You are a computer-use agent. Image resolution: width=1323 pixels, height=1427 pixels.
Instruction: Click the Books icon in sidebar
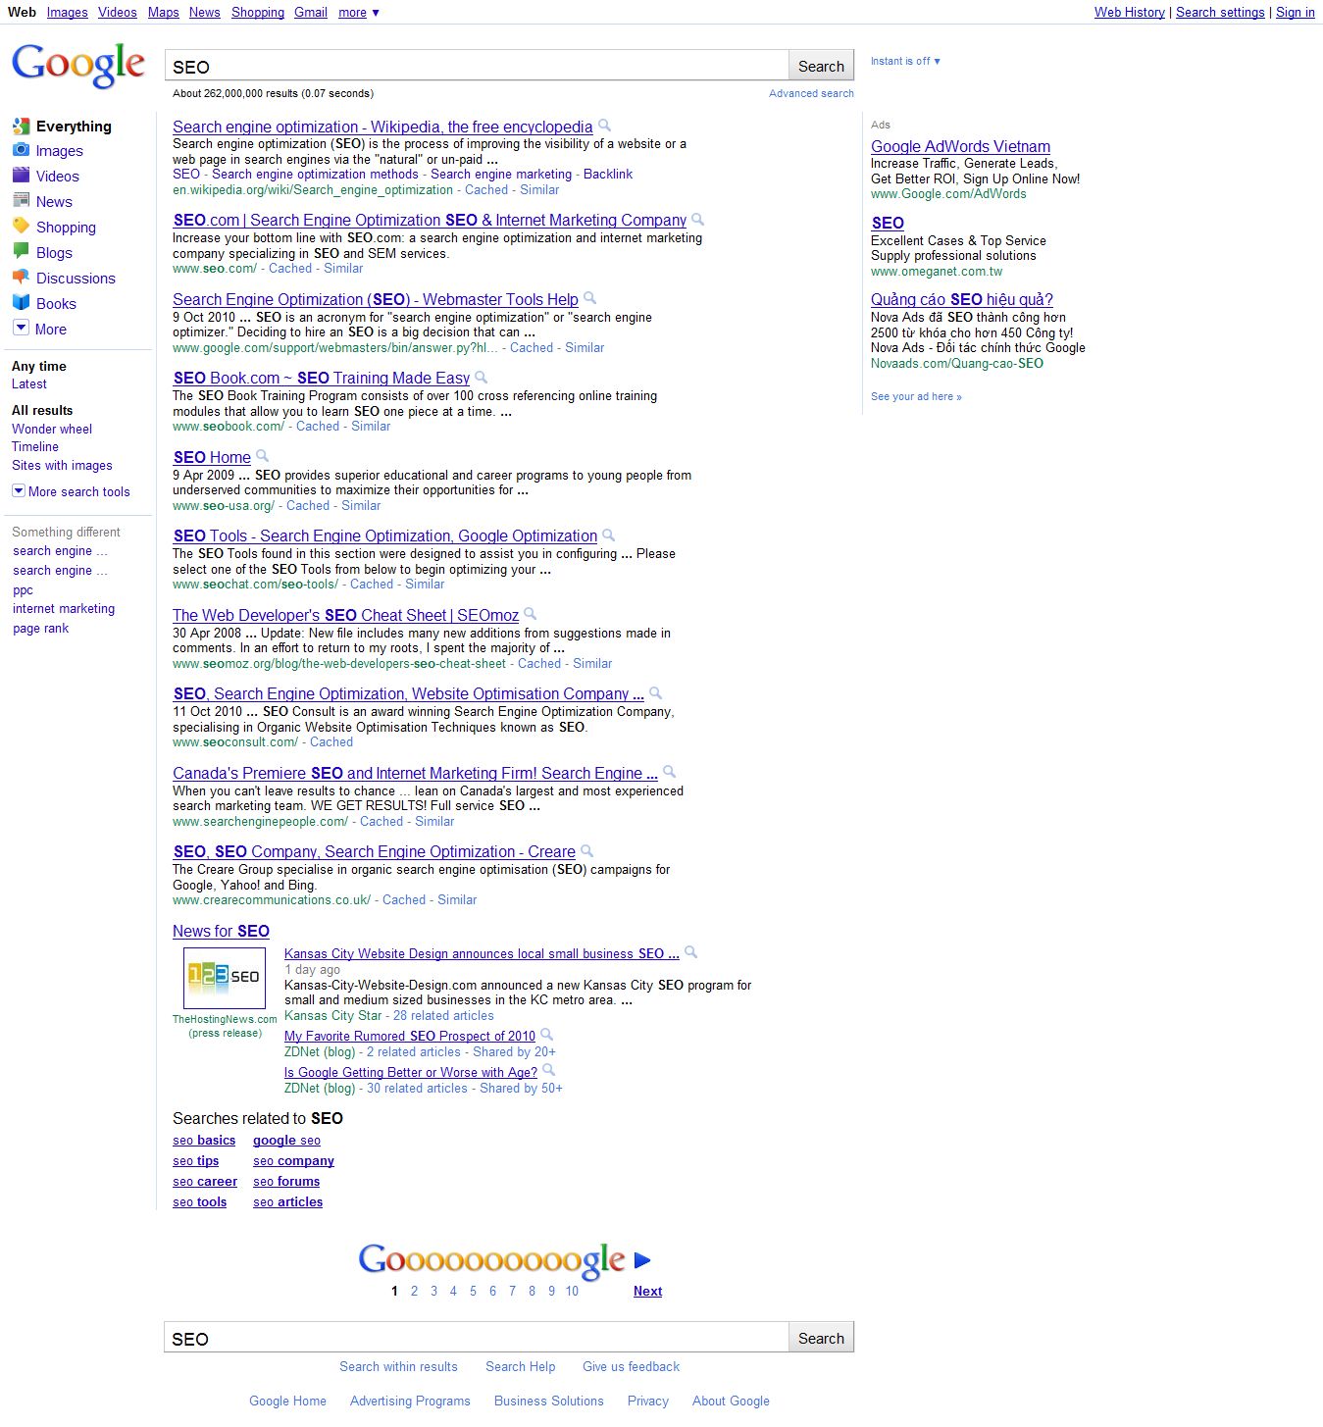point(21,302)
